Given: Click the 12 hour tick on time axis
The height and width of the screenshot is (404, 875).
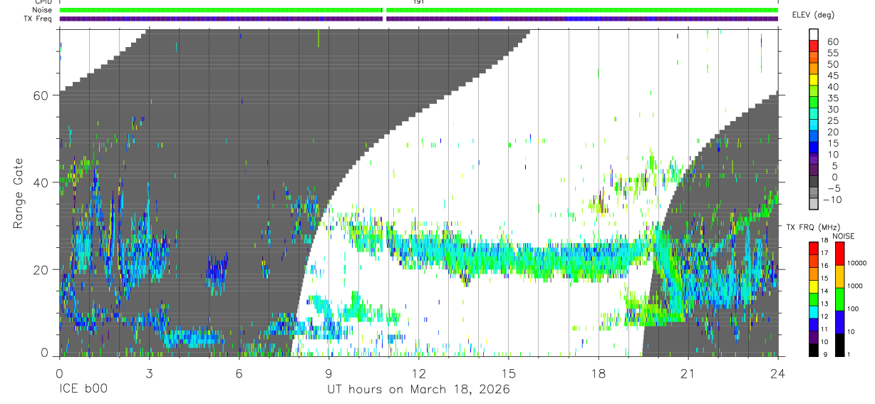Looking at the screenshot, I should pos(419,373).
